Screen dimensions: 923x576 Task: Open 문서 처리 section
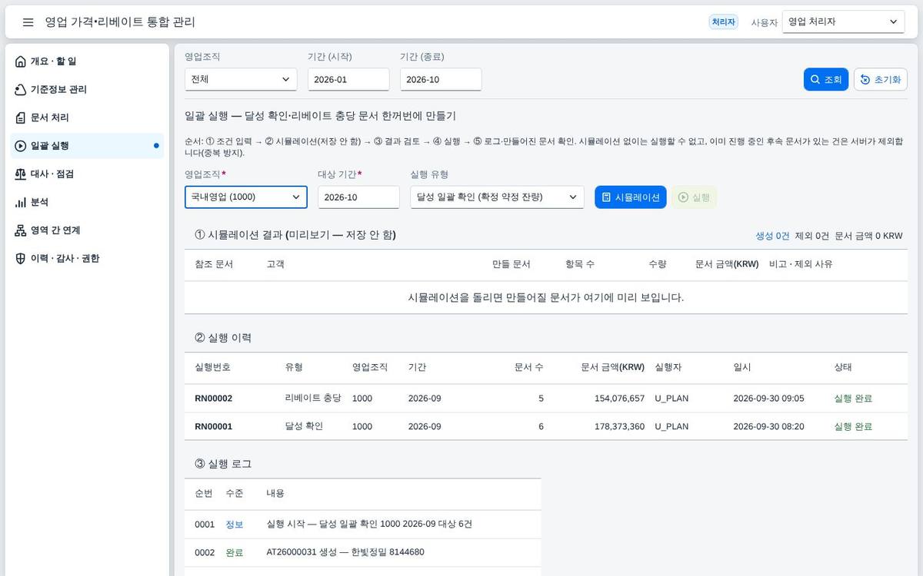point(87,118)
